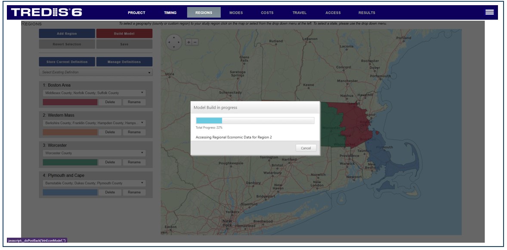Click the map zoom in plus button
Image resolution: width=507 pixels, height=250 pixels.
tap(189, 42)
